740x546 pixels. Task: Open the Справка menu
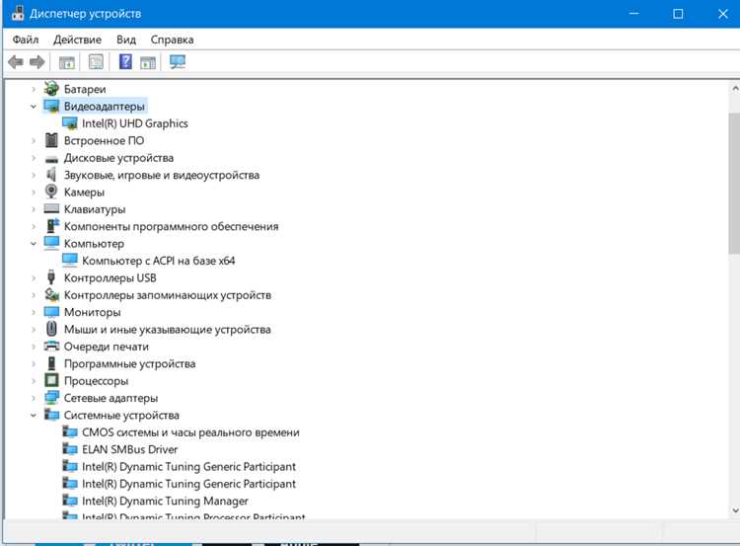point(172,39)
